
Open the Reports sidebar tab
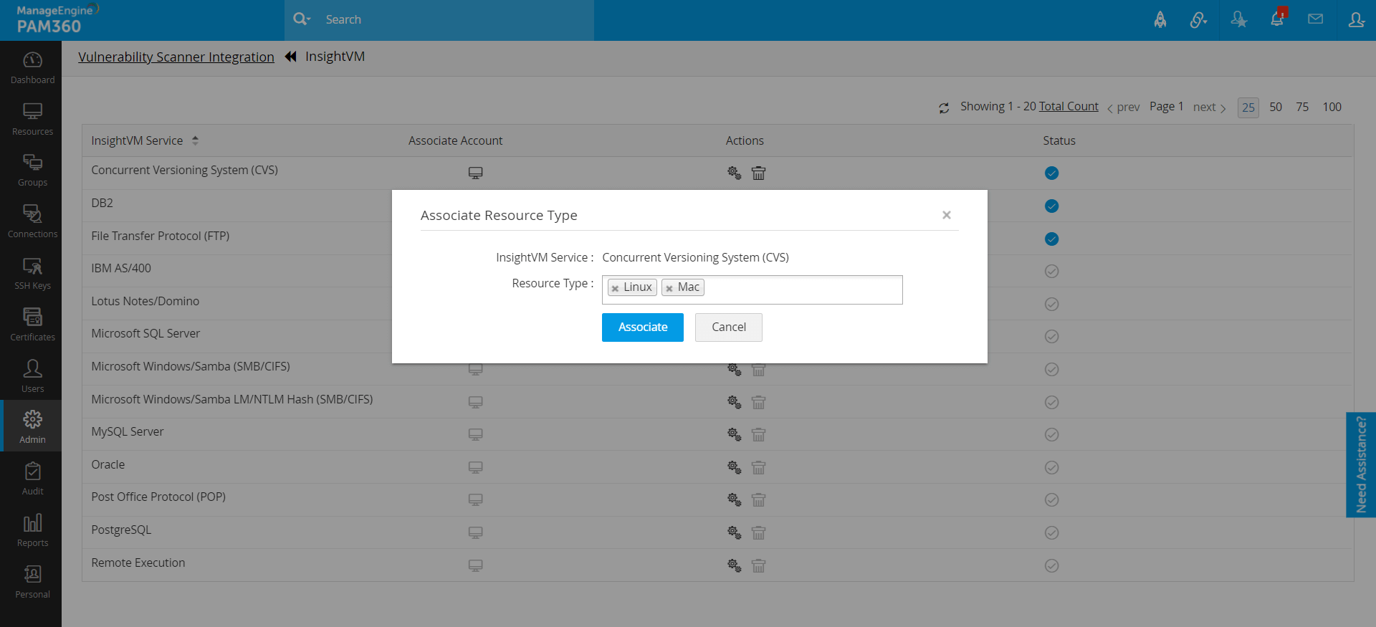(x=32, y=530)
